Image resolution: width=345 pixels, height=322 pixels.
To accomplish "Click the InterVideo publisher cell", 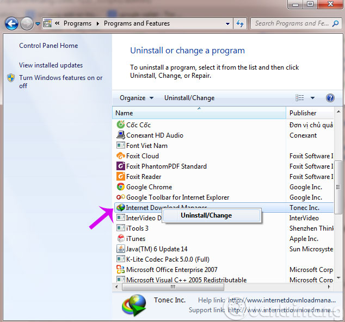I will 304,218.
